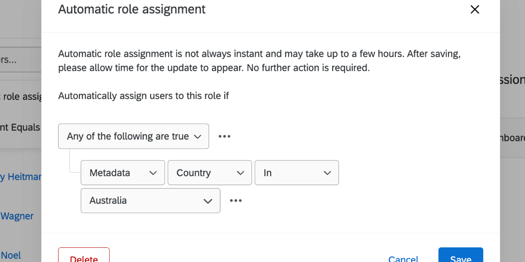This screenshot has height=262, width=525.
Task: Click the "Automatic role assignment" dialog title
Action: [x=132, y=9]
